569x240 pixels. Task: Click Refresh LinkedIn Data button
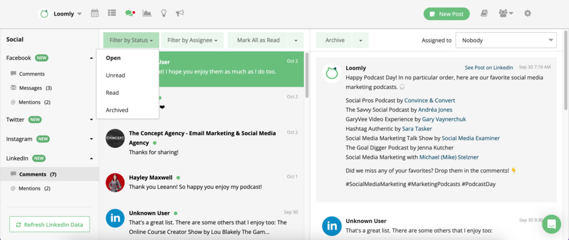(x=49, y=225)
